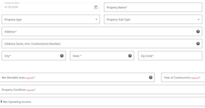205x108 pixels.
Task: Click into the State field
Action: [x=98, y=56]
